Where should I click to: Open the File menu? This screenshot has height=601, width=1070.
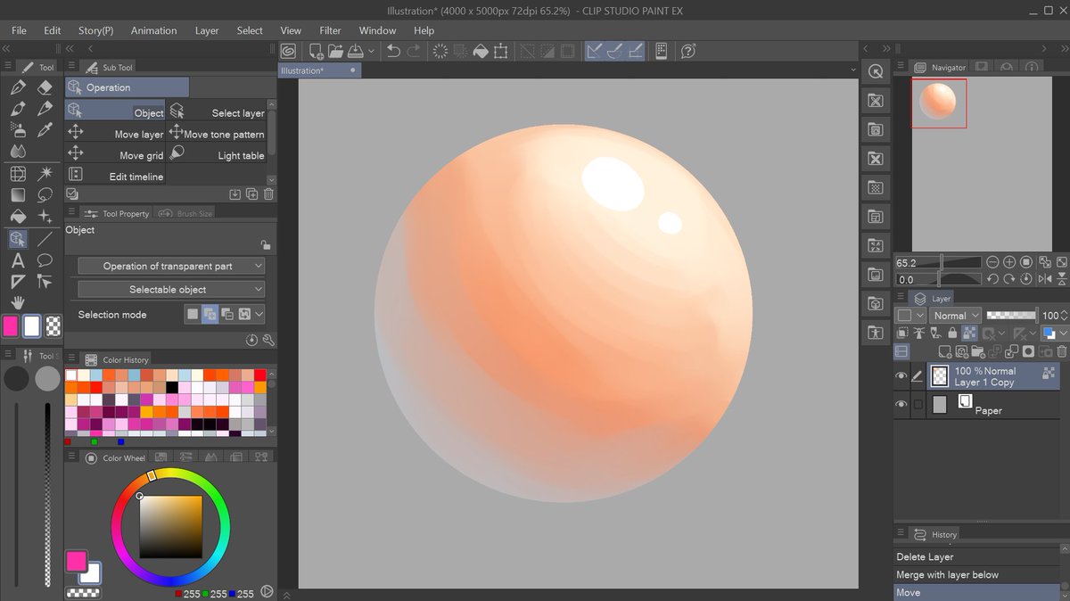coord(19,30)
